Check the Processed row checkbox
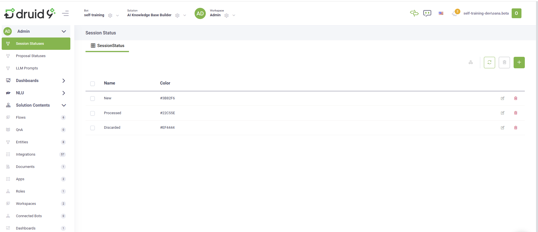The image size is (538, 232). click(x=93, y=113)
